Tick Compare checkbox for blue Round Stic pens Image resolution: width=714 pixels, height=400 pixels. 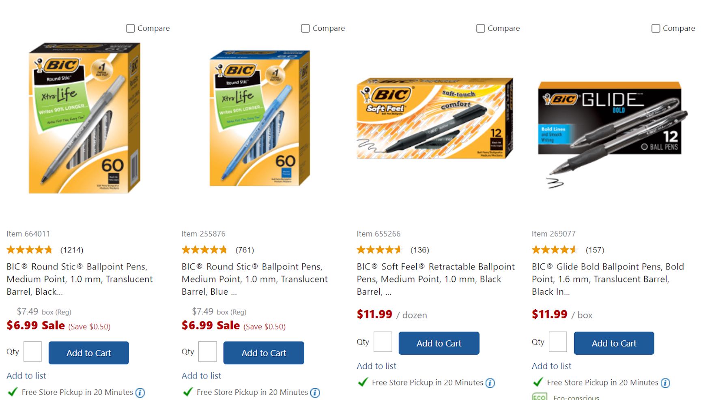305,28
